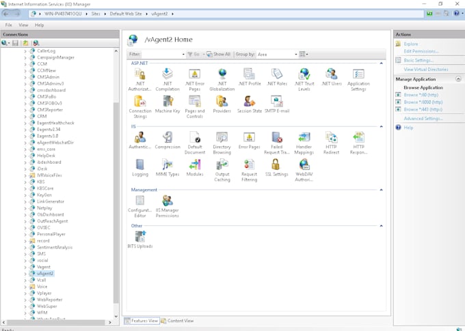Open the Help menu
This screenshot has height=331, width=465.
pyautogui.click(x=39, y=25)
